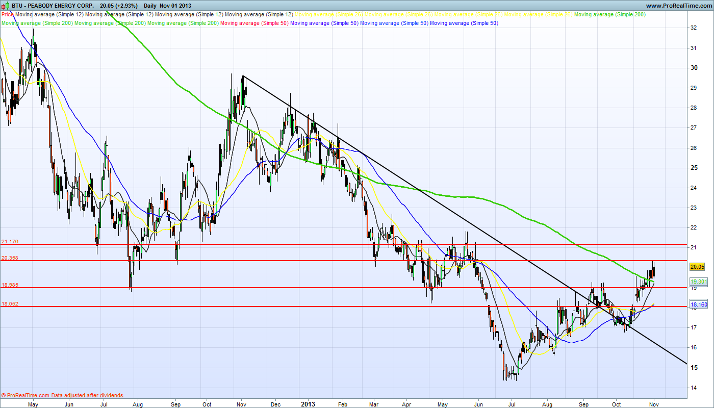Click the 17 value on the price axis
The image size is (714, 408).
coord(693,327)
